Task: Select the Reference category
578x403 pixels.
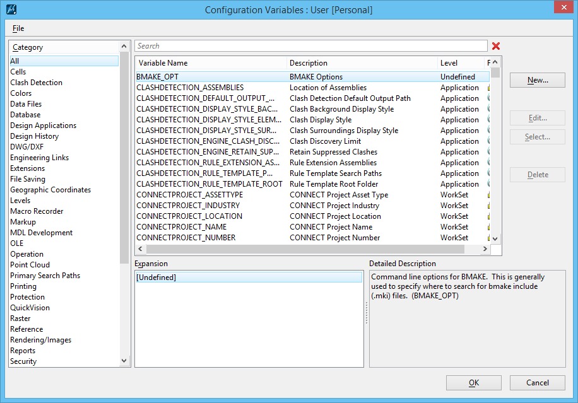Action: [64, 329]
